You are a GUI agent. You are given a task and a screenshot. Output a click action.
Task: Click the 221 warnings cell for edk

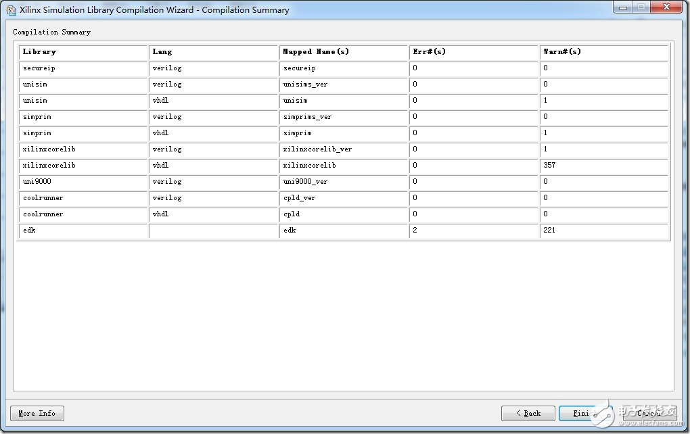[604, 231]
